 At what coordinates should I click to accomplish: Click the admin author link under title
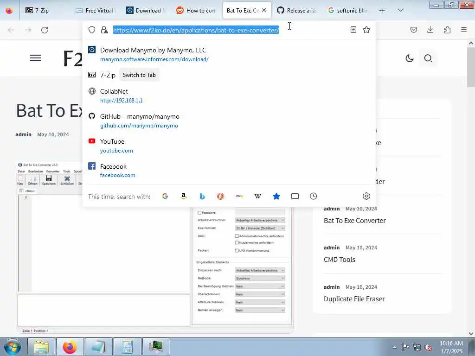(x=23, y=134)
